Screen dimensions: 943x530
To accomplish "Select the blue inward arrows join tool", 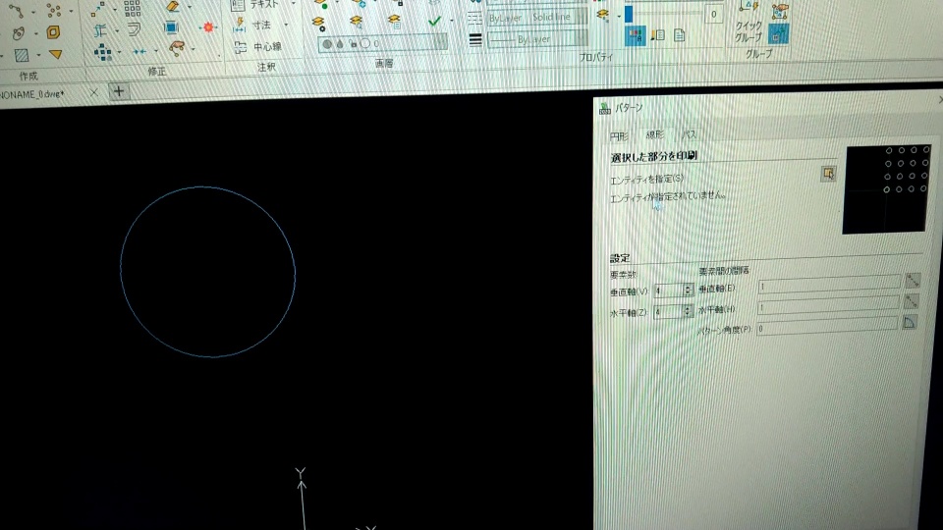I will 140,52.
